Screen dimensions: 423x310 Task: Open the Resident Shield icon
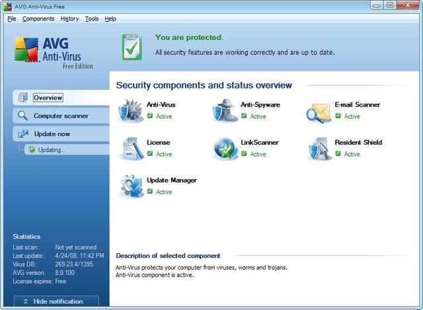pos(319,149)
